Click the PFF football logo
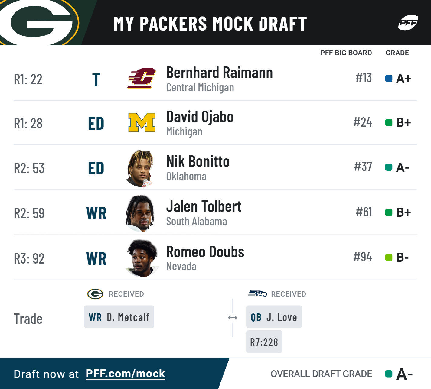This screenshot has width=431, height=389. (408, 23)
